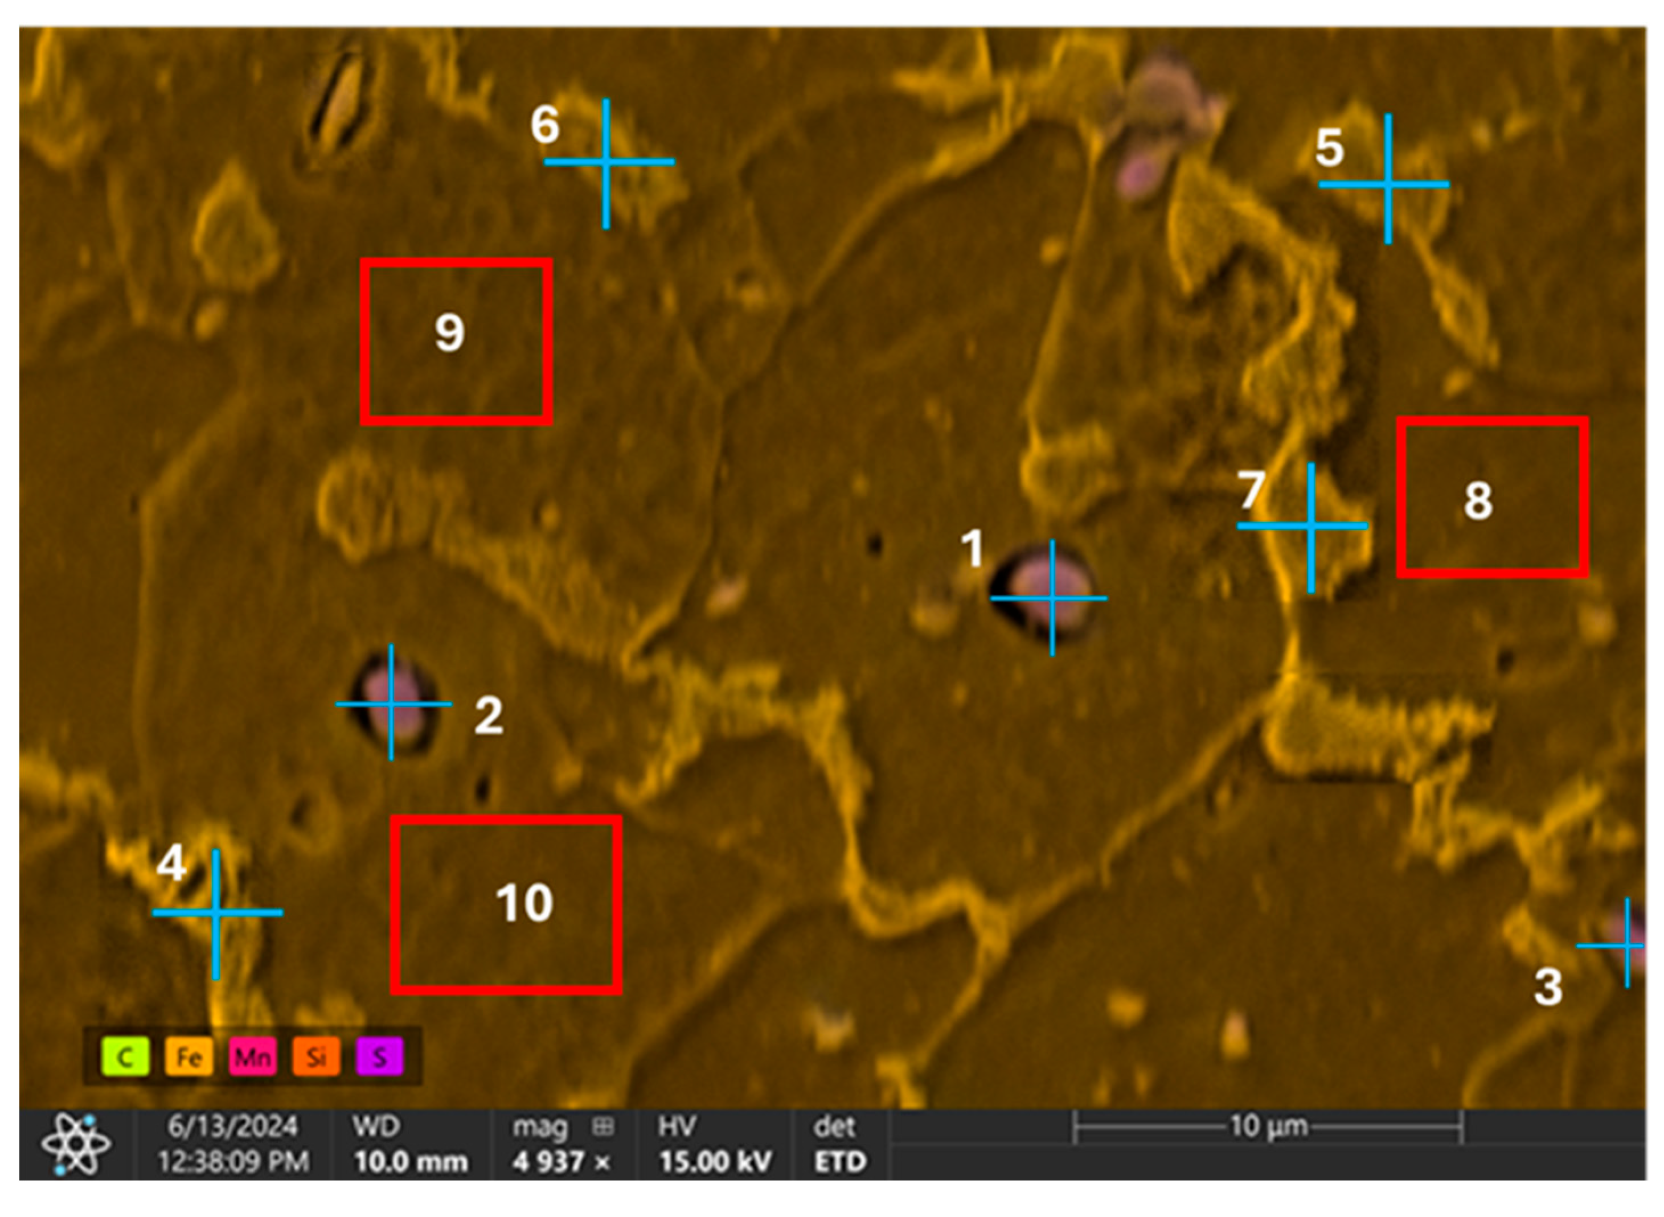Click the grid icon next to mag label

(x=603, y=1126)
